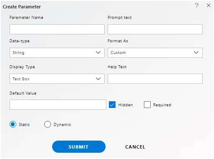Viewport: 214px width, 159px height.
Task: Focus the Default Value input field
Action: click(58, 105)
